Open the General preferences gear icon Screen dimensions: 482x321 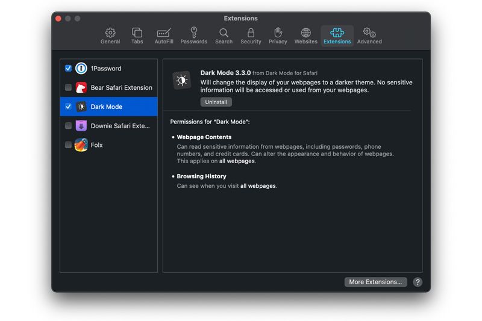click(x=110, y=33)
